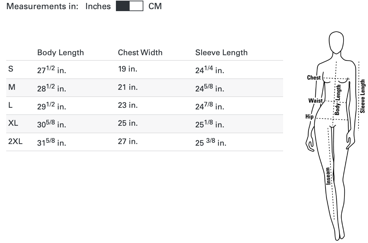Click the Waist label on the mannequin diagram
Image resolution: width=368 pixels, height=243 pixels.
pyautogui.click(x=315, y=101)
